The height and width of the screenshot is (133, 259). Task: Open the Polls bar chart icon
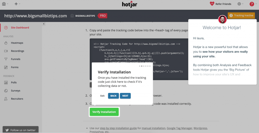pyautogui.click(x=6, y=83)
